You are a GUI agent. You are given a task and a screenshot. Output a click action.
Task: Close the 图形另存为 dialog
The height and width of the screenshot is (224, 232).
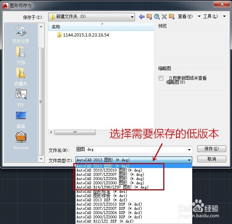tap(222, 4)
